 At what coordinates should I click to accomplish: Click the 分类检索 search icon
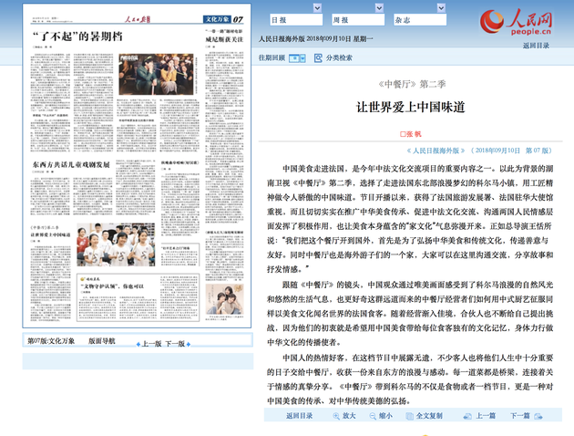pos(318,57)
